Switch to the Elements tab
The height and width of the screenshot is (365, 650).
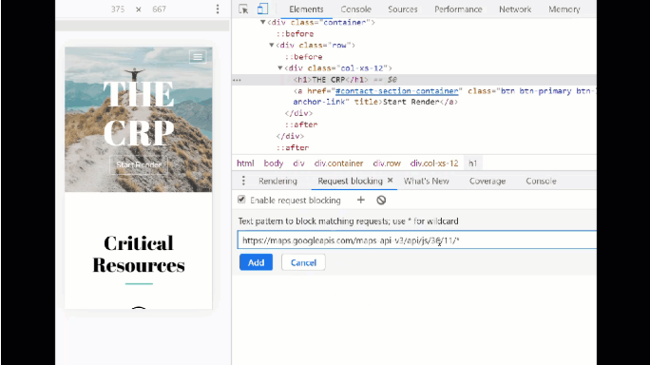(x=306, y=10)
